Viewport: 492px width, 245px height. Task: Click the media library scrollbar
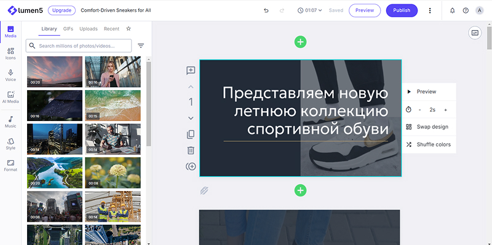[149, 103]
